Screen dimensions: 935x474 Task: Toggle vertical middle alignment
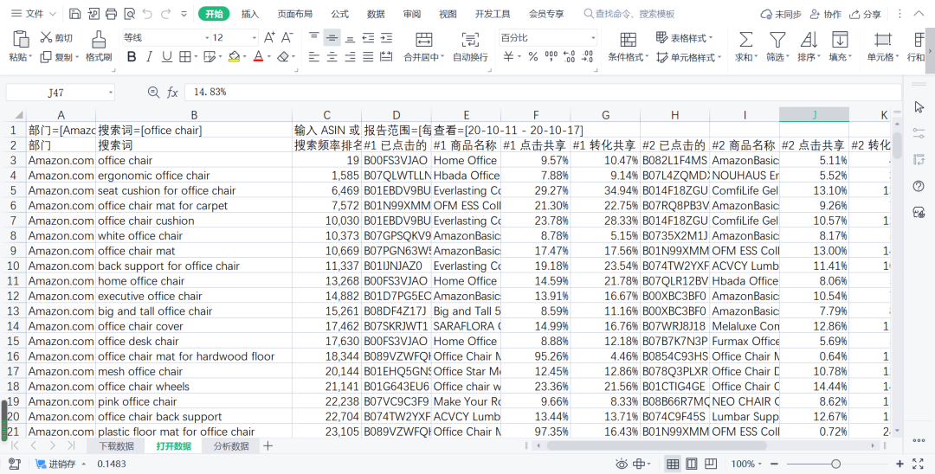(332, 37)
